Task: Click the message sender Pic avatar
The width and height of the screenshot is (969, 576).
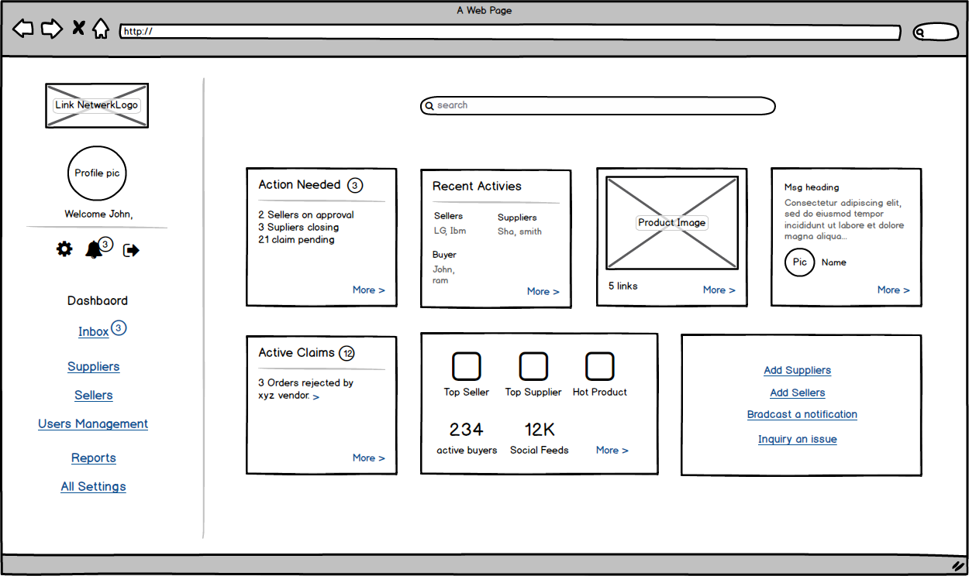Action: coord(800,262)
